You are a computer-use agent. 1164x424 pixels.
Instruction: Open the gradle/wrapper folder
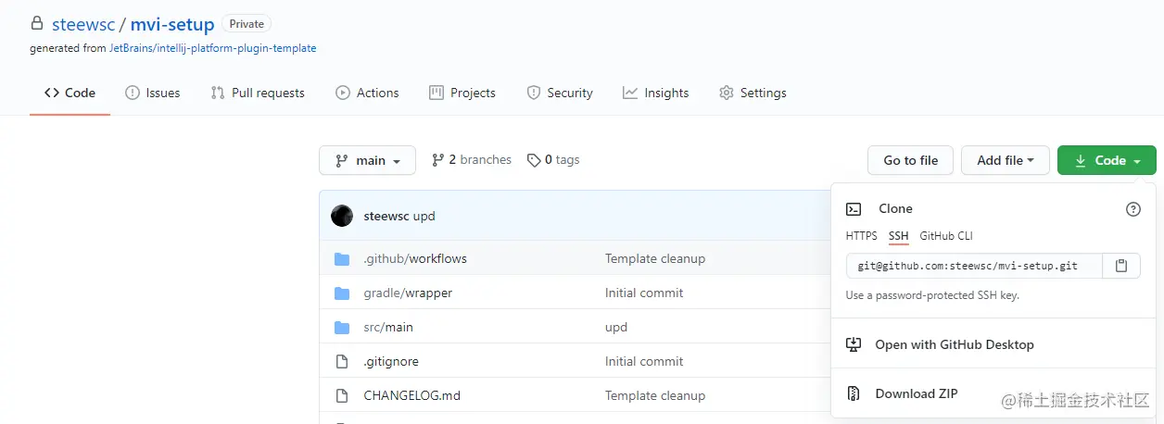coord(408,293)
